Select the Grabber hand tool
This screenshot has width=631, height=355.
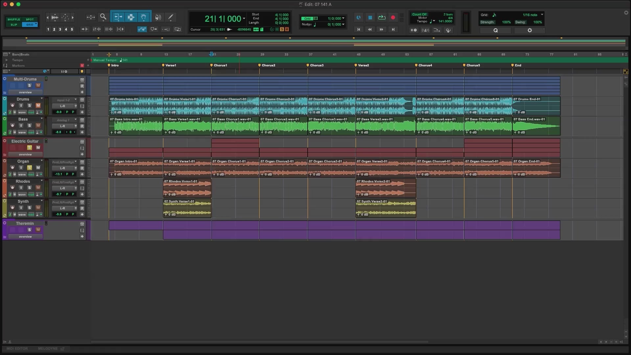coord(144,17)
